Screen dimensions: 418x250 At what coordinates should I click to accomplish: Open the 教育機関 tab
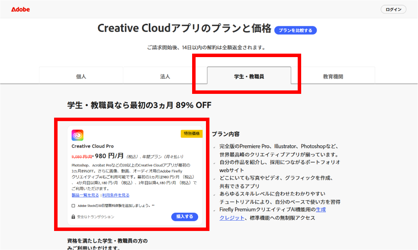(x=333, y=77)
